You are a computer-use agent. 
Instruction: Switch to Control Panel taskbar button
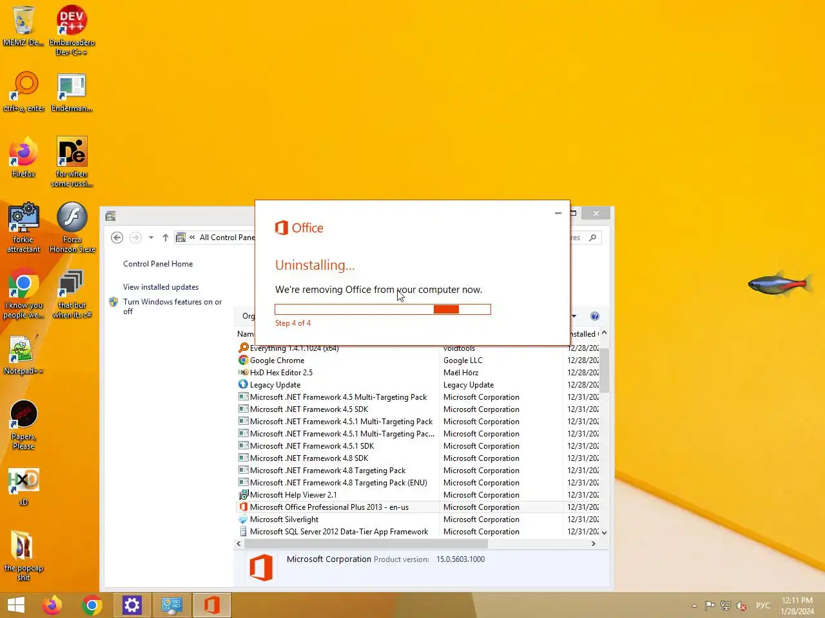click(x=171, y=605)
